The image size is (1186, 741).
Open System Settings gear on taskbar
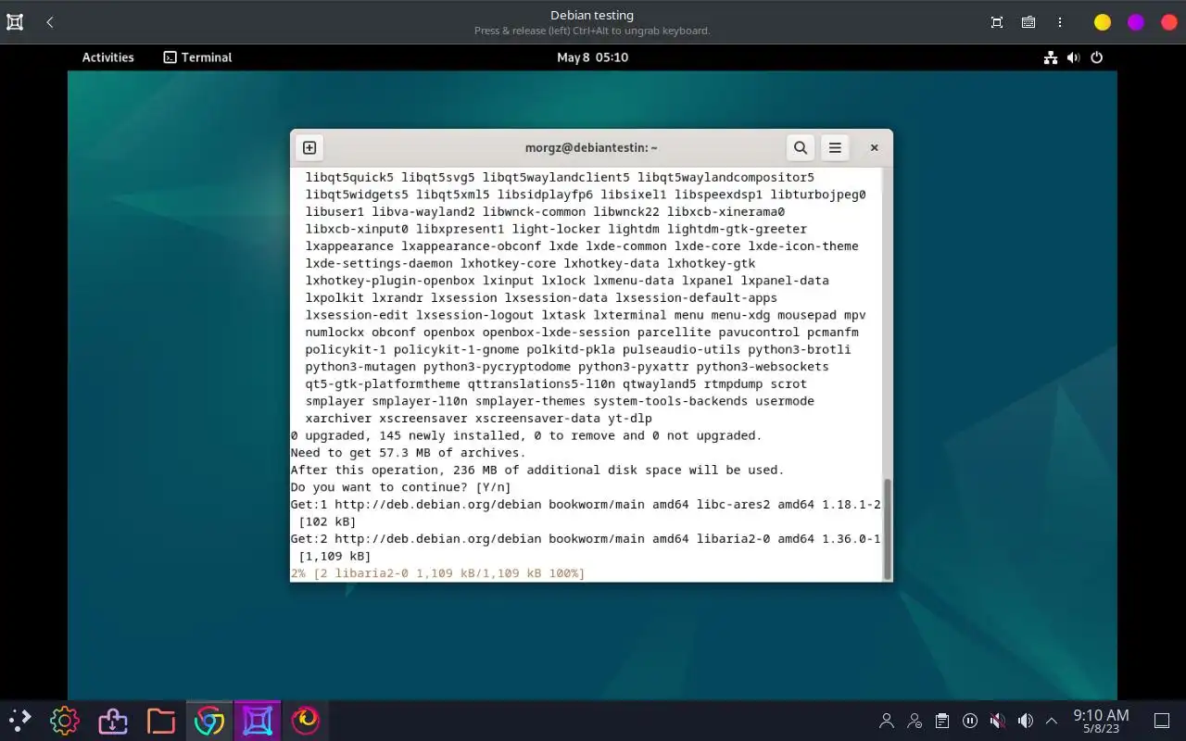(x=65, y=721)
